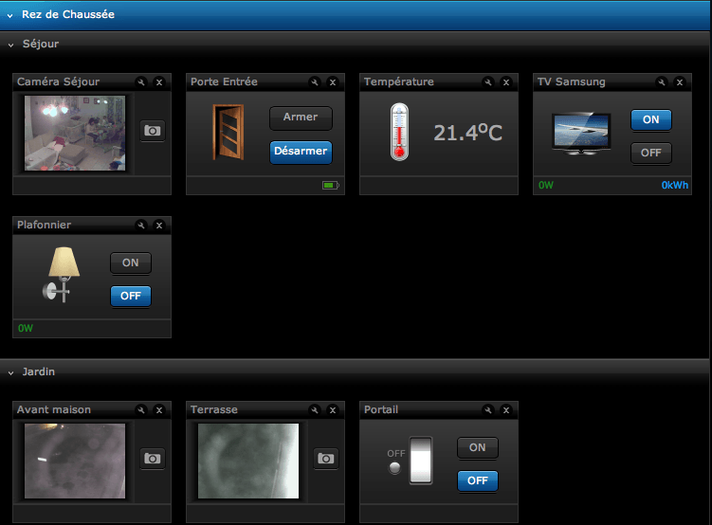Open the Terrasse camera thumbnail
Image resolution: width=712 pixels, height=525 pixels.
click(248, 461)
